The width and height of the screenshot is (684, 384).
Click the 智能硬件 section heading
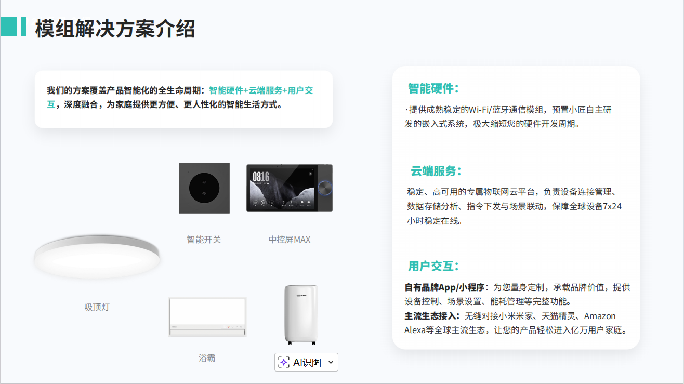point(433,88)
